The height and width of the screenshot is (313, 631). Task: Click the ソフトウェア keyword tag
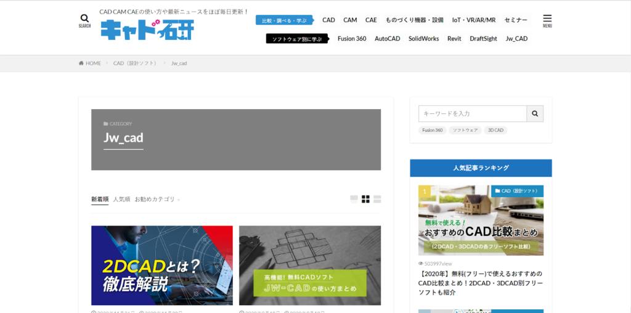coord(465,131)
